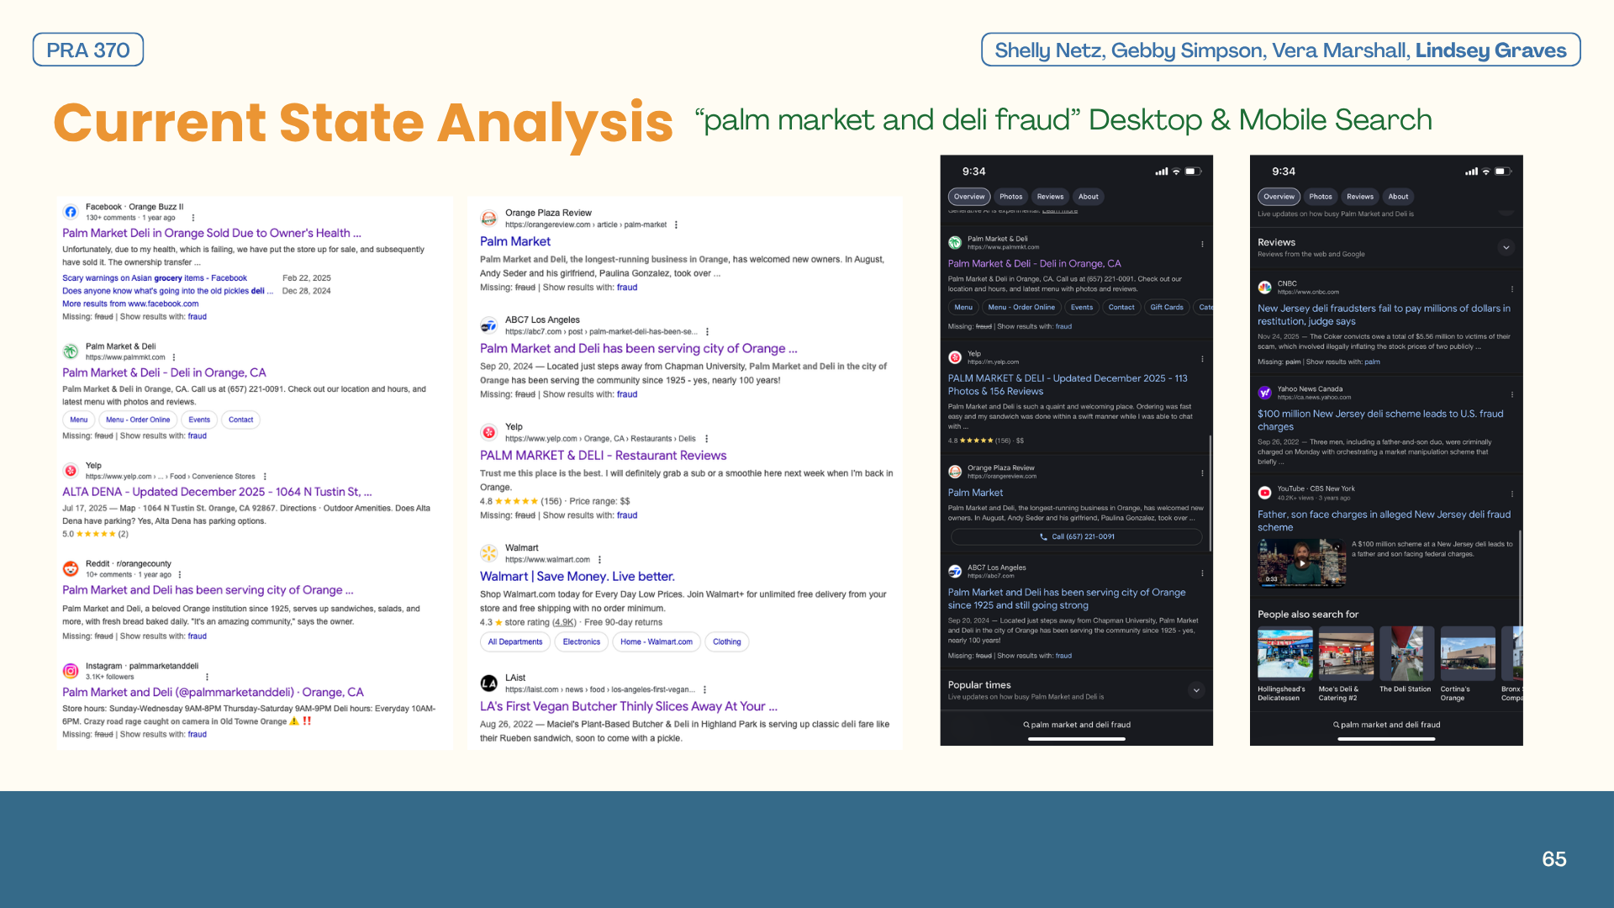Open the three-dot menu on the Yahoo News Canada result
The width and height of the screenshot is (1614, 908).
click(x=1511, y=394)
